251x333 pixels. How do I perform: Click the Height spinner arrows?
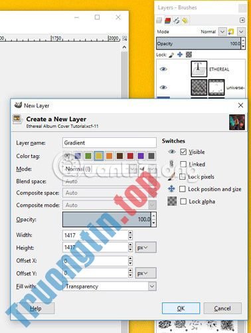point(130,247)
